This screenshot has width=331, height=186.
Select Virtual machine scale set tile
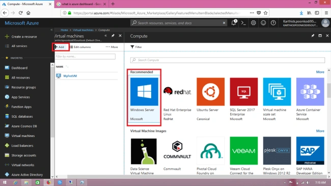click(x=277, y=99)
